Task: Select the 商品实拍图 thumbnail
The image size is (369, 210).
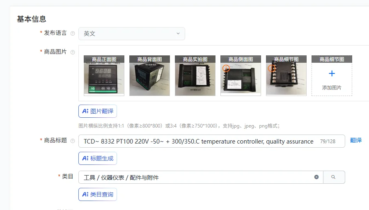Action: click(195, 75)
